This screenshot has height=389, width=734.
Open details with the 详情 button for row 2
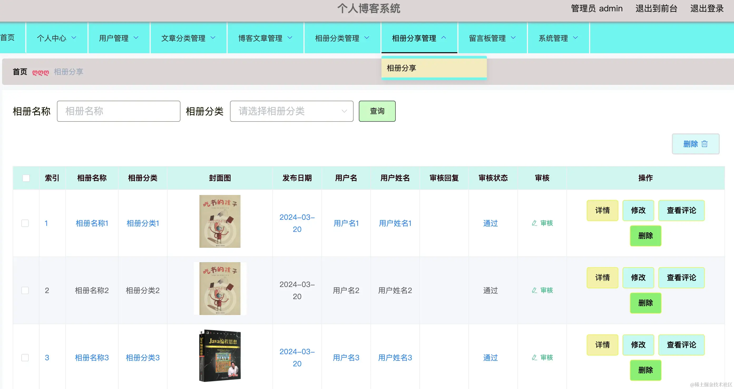[602, 278]
